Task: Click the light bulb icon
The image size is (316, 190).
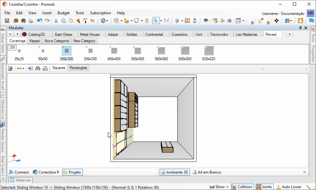Action: tap(261, 21)
